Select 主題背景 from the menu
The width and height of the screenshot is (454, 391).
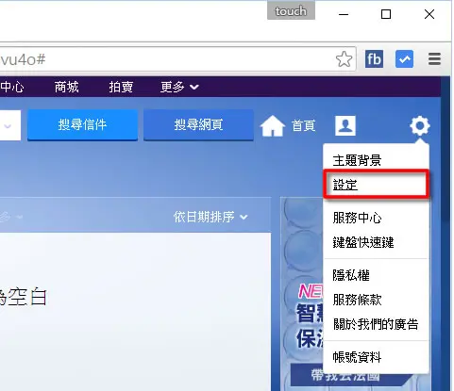357,160
